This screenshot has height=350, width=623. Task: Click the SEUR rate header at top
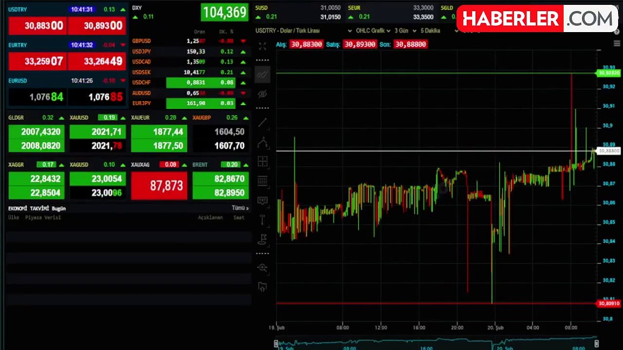point(354,8)
